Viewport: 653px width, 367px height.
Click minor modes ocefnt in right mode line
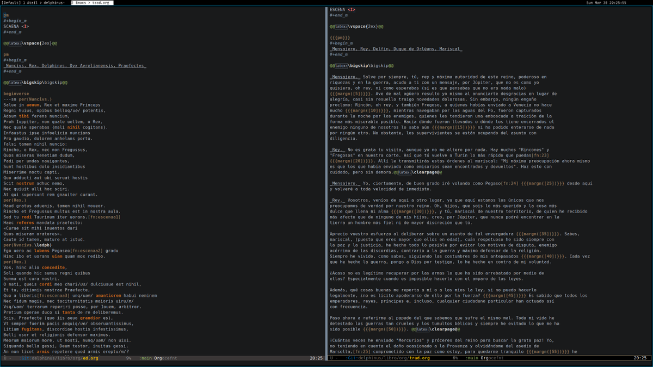click(496, 358)
